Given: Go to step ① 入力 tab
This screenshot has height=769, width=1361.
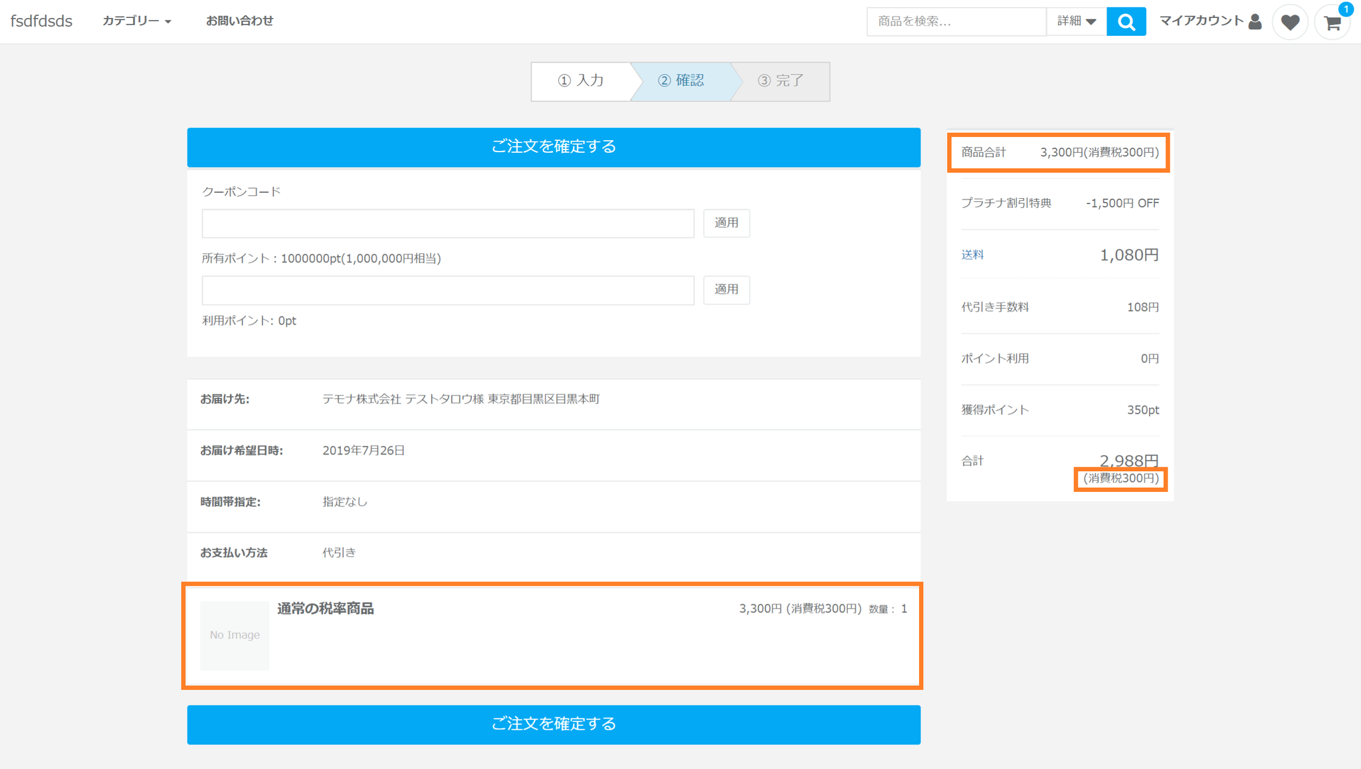Looking at the screenshot, I should [581, 81].
